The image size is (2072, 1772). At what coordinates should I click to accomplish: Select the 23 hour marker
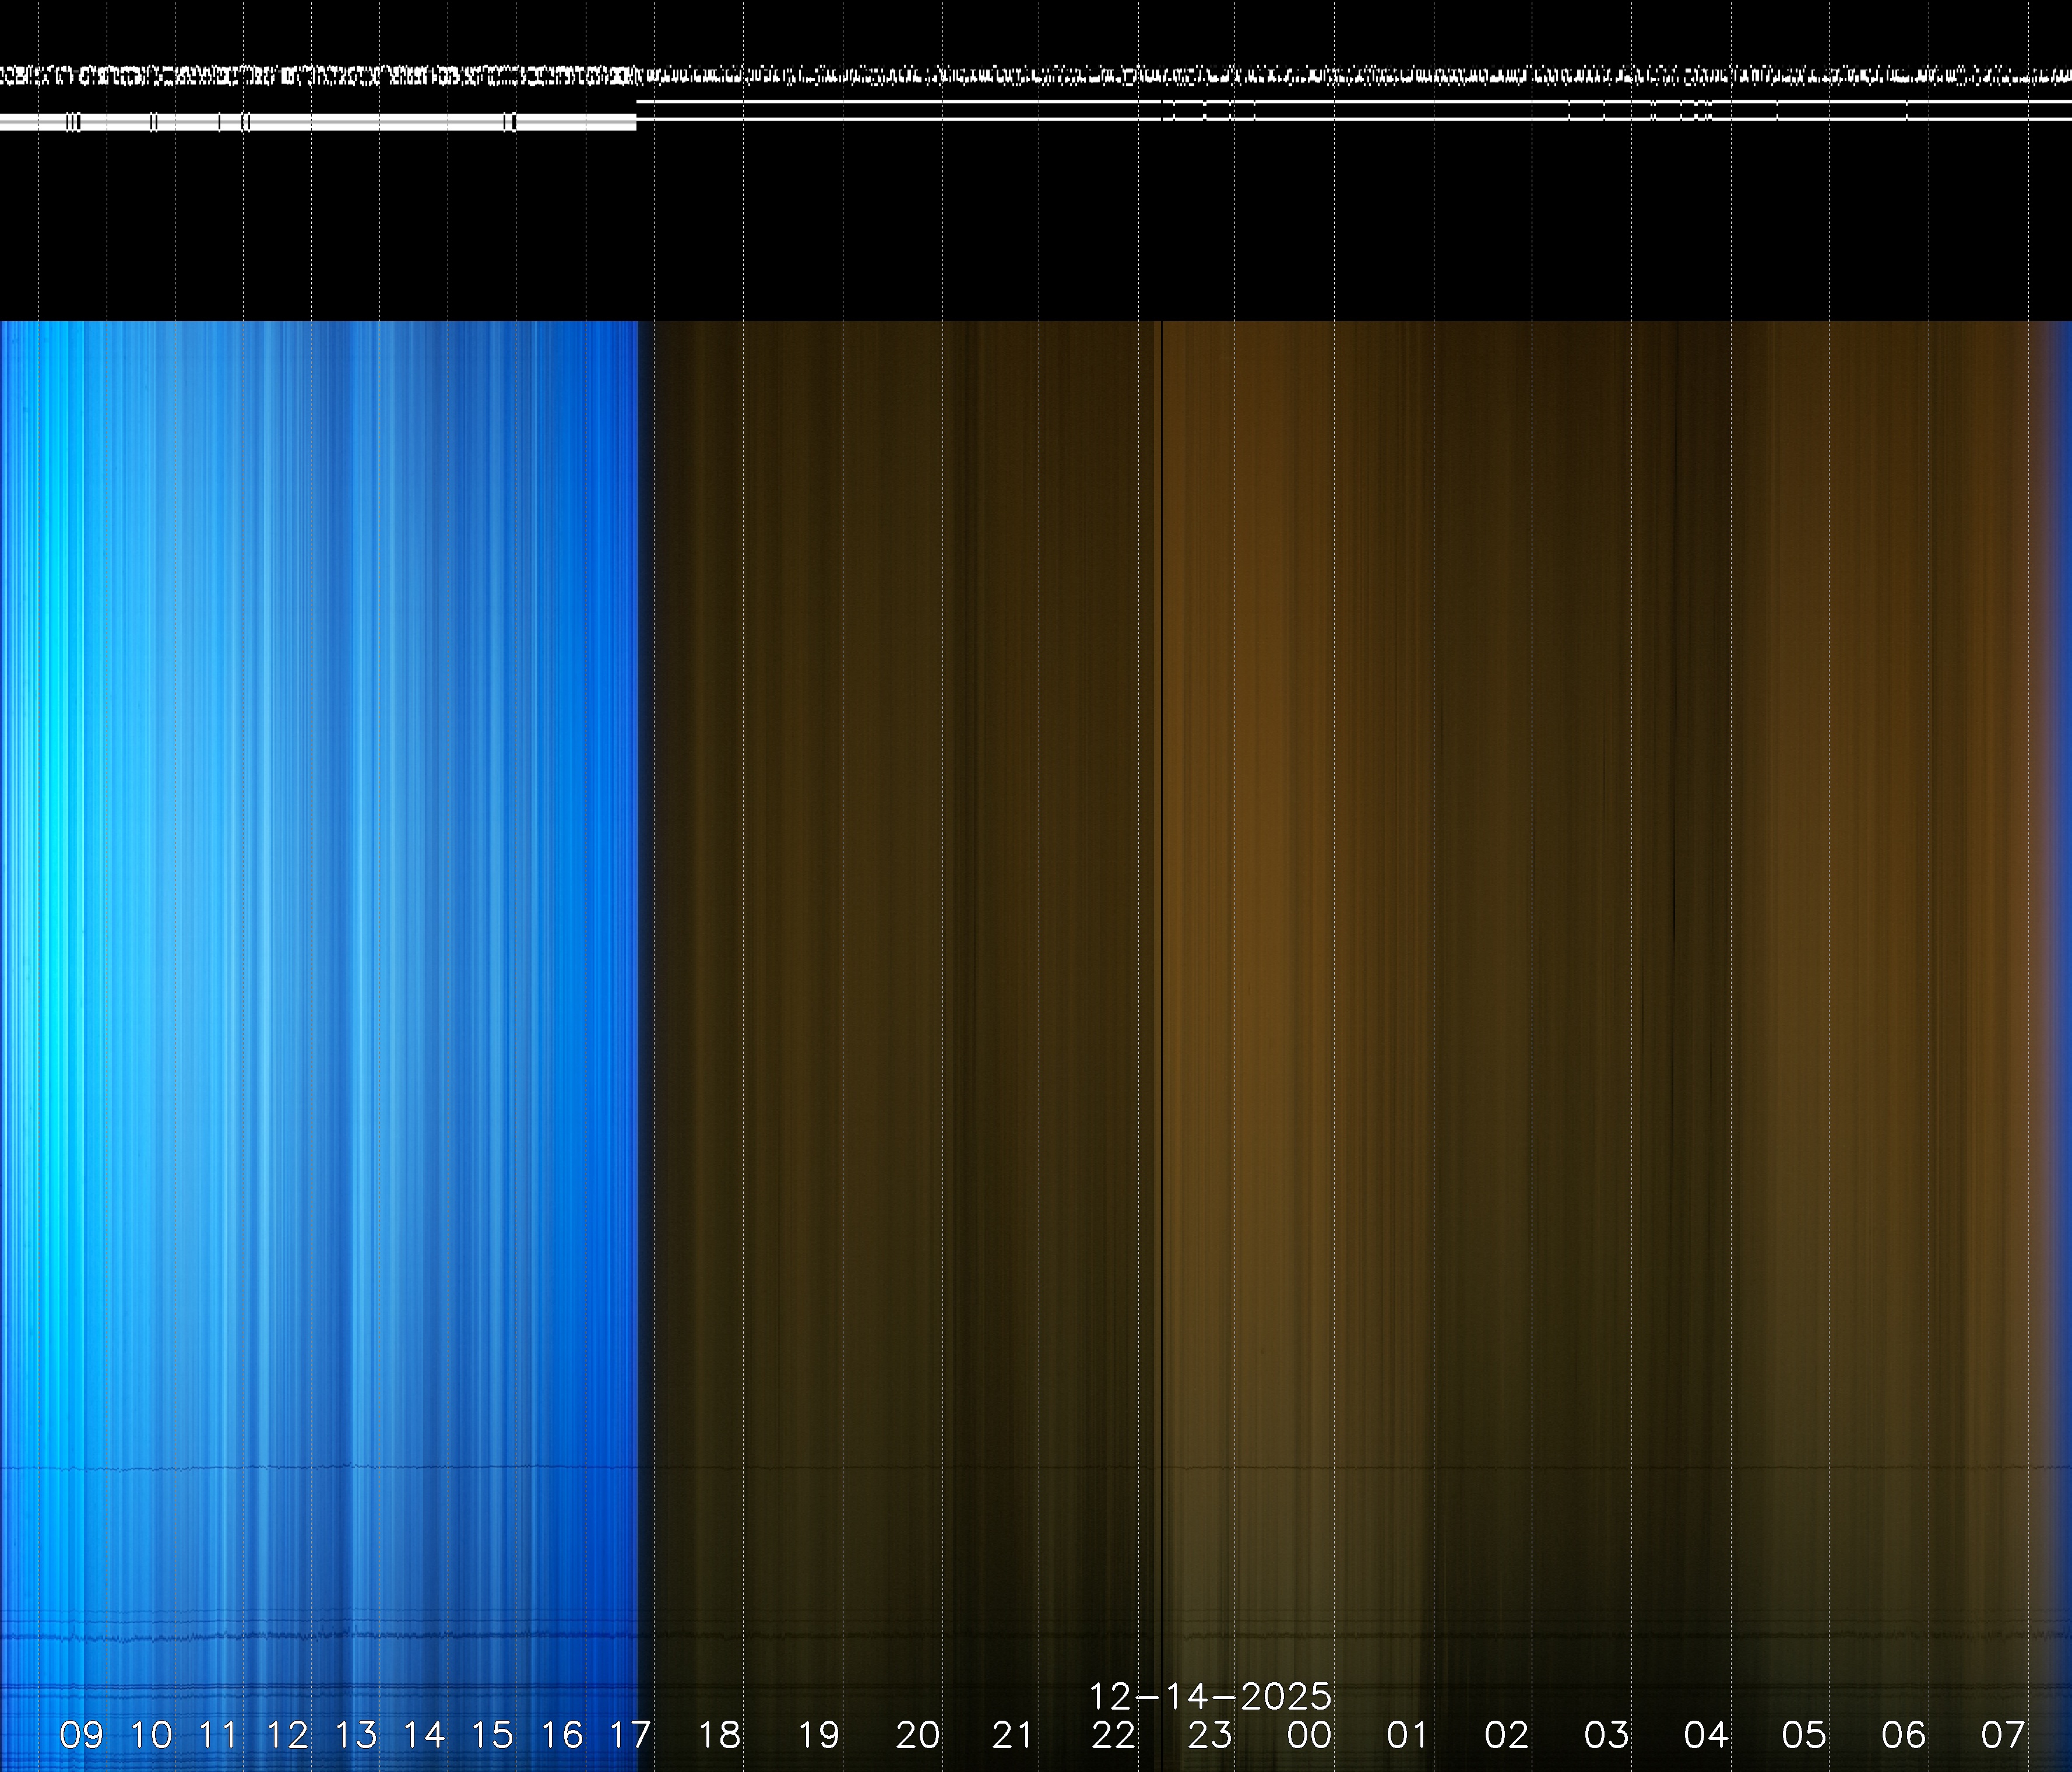tap(1210, 1735)
